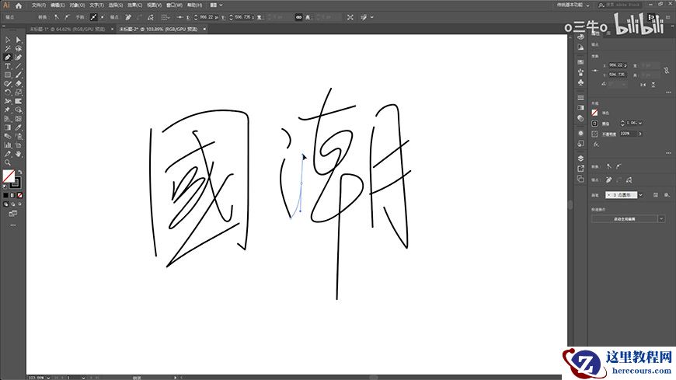Image resolution: width=676 pixels, height=380 pixels.
Task: Click the Stroke swatch in Appearance section
Action: pyautogui.click(x=594, y=124)
